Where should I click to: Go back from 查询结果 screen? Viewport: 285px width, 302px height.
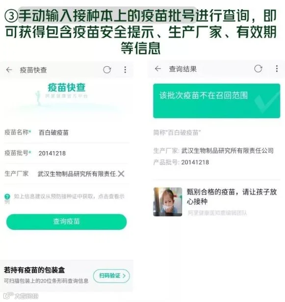[x=158, y=69]
